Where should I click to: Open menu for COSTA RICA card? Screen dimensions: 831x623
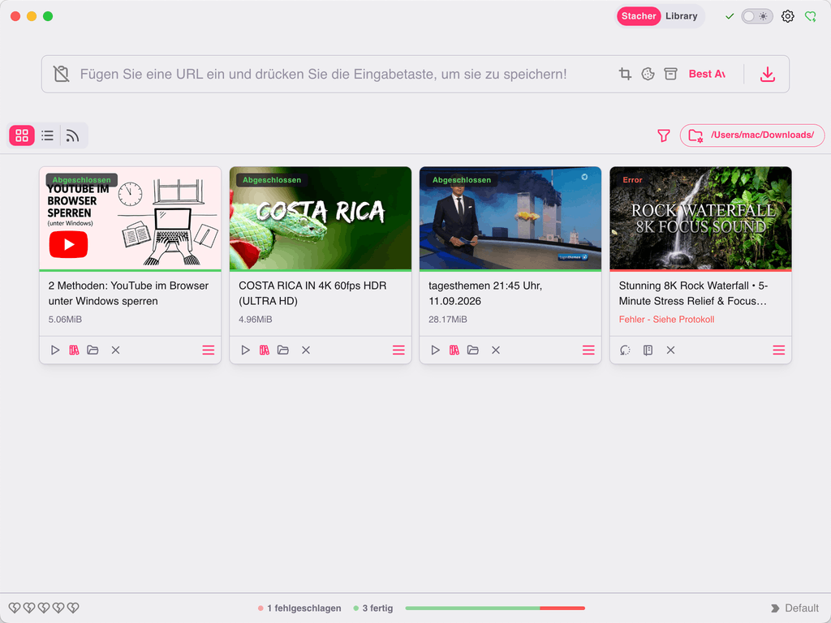pos(398,350)
